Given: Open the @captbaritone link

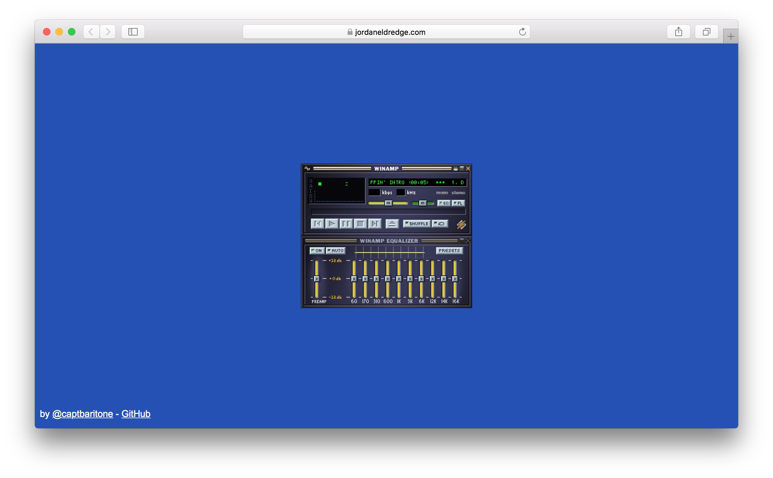Looking at the screenshot, I should point(82,414).
